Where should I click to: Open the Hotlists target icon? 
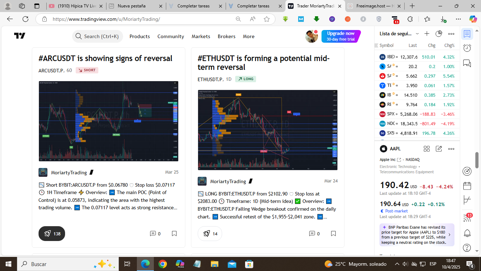coord(467,171)
